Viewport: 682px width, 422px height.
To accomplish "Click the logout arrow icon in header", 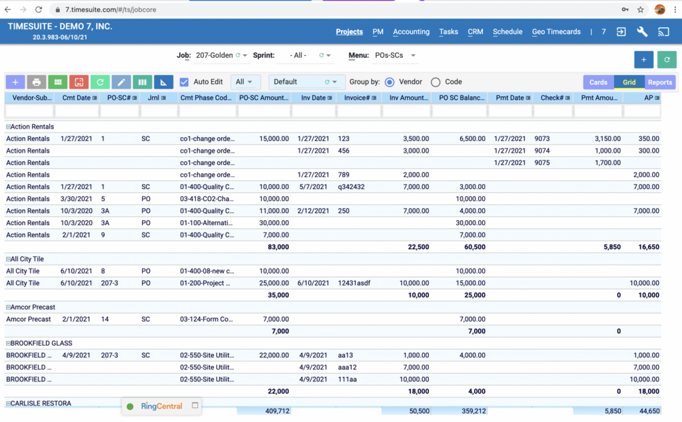I will [x=621, y=31].
